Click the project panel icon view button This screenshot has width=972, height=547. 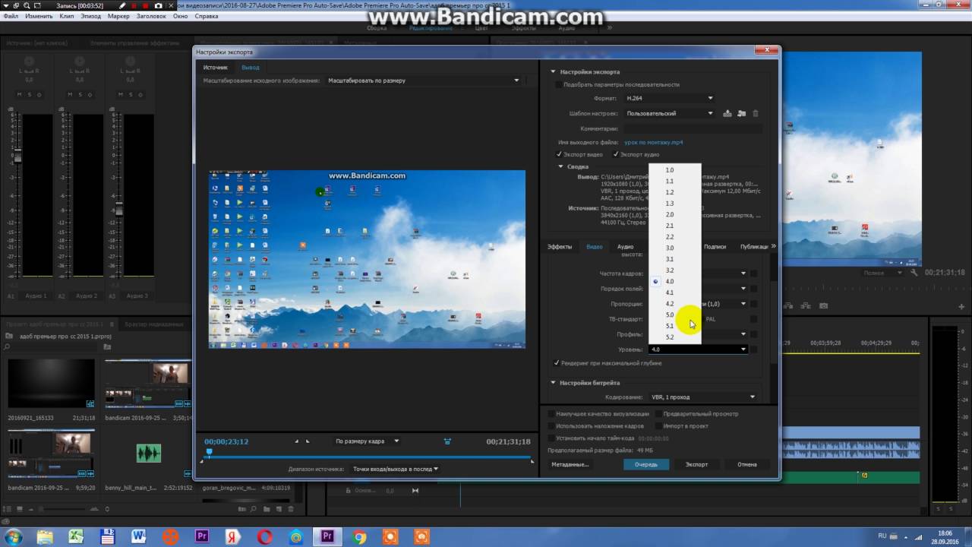[21, 509]
